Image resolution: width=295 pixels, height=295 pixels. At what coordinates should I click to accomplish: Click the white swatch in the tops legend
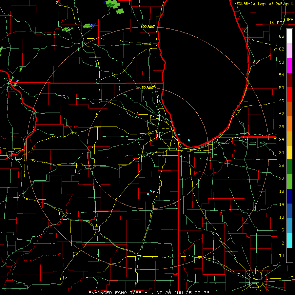289,36
